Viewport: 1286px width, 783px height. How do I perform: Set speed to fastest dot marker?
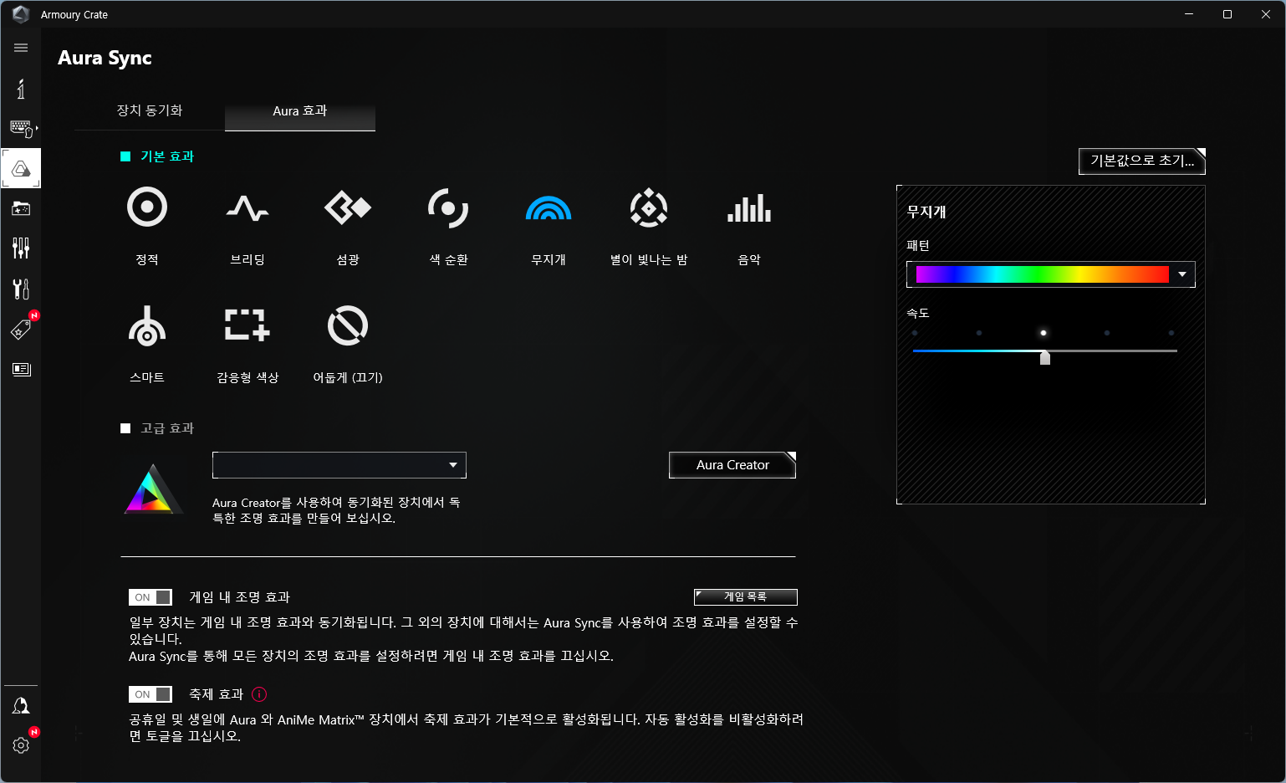pos(1171,333)
